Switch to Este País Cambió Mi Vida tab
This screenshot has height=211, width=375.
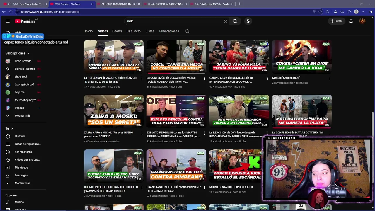212,4
